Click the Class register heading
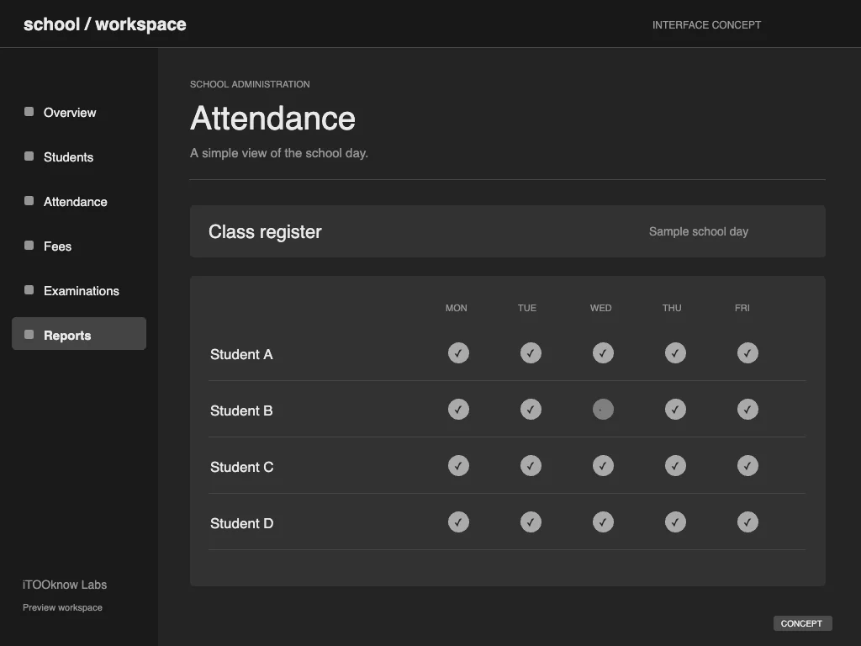This screenshot has height=646, width=861. pos(265,232)
